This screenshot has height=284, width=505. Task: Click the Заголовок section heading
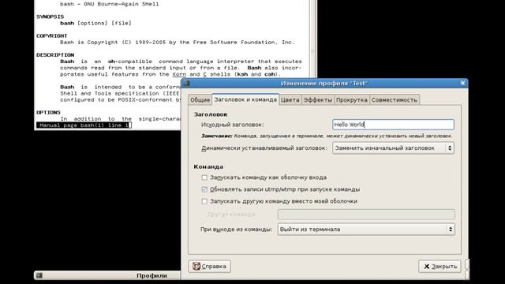click(211, 114)
